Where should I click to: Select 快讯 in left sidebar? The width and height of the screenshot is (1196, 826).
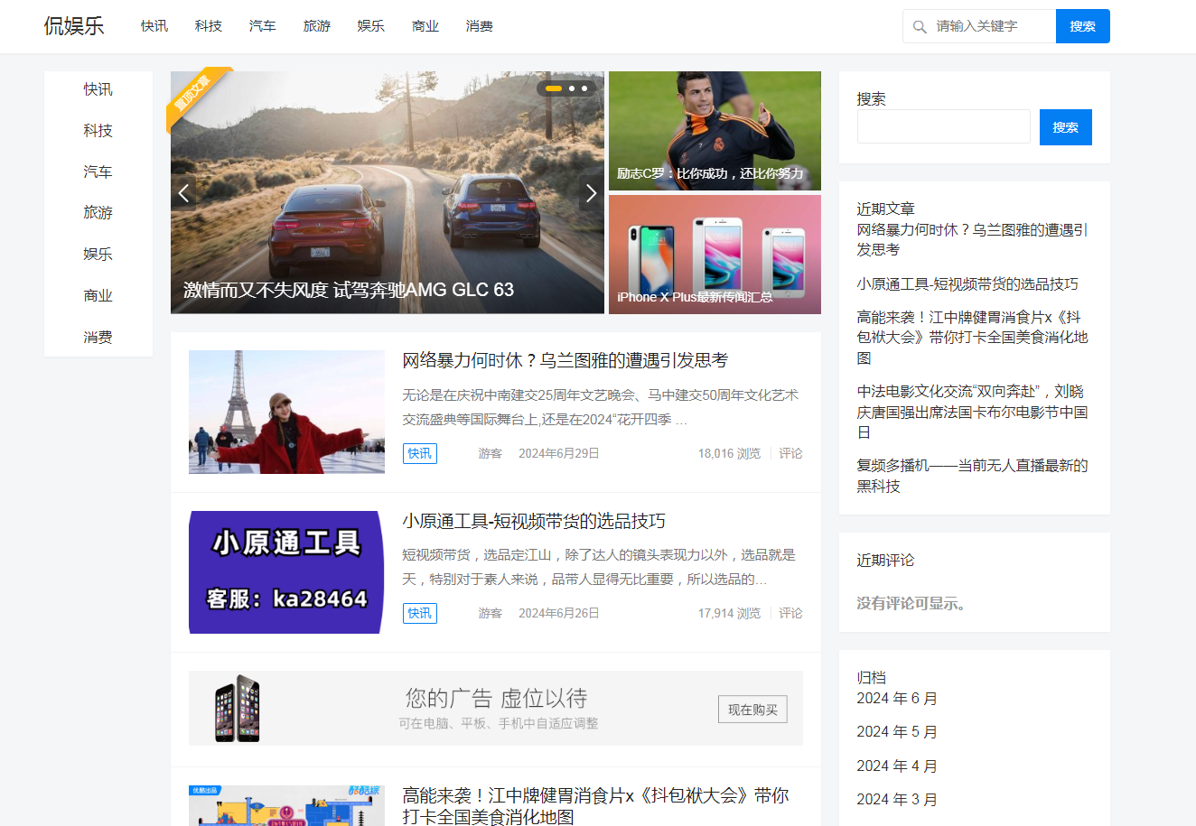(x=98, y=89)
